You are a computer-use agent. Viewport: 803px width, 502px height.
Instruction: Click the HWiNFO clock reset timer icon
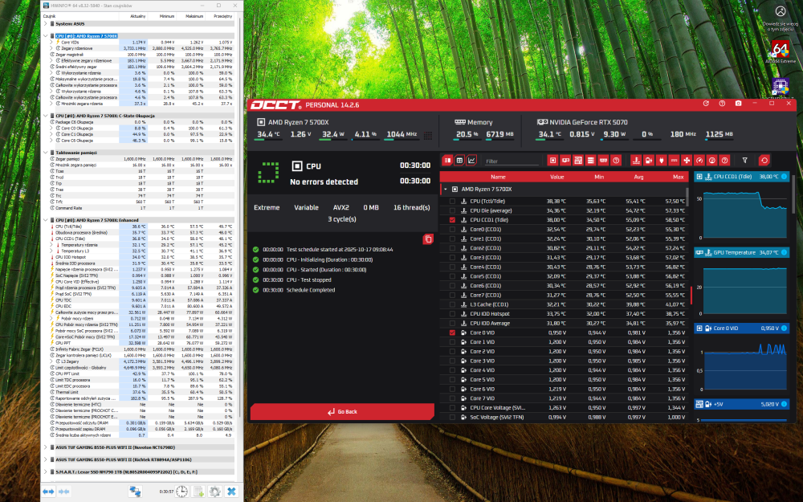pos(182,491)
